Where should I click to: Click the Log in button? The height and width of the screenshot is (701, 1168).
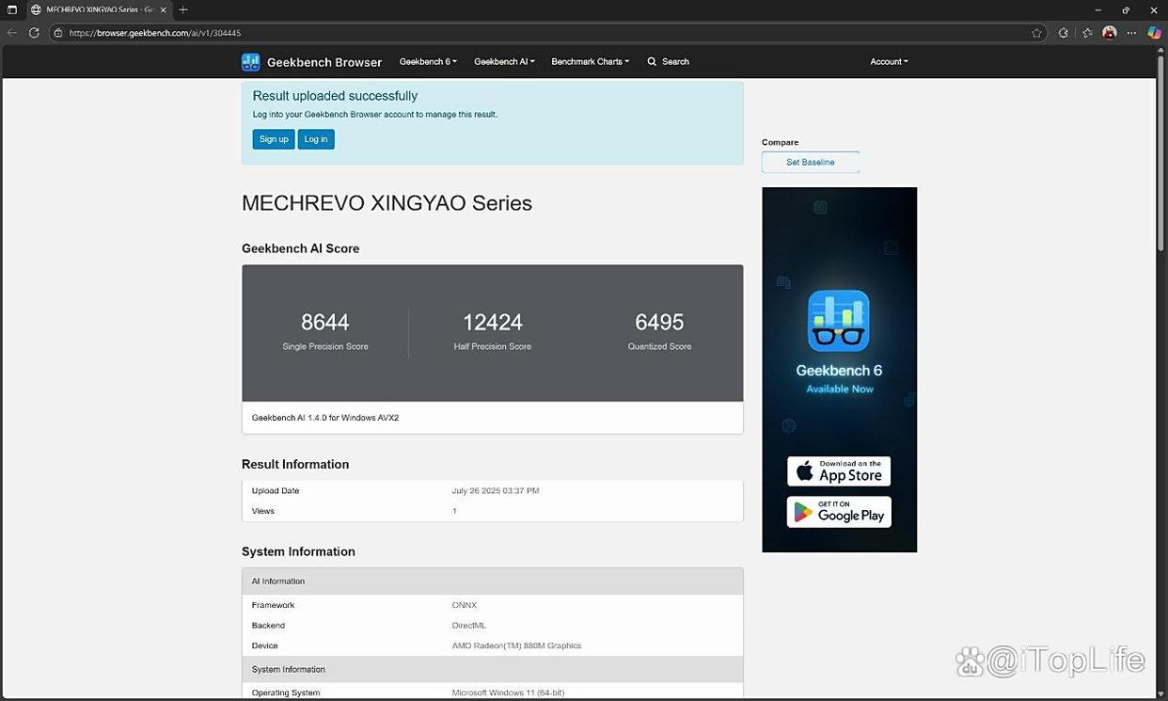(x=316, y=139)
